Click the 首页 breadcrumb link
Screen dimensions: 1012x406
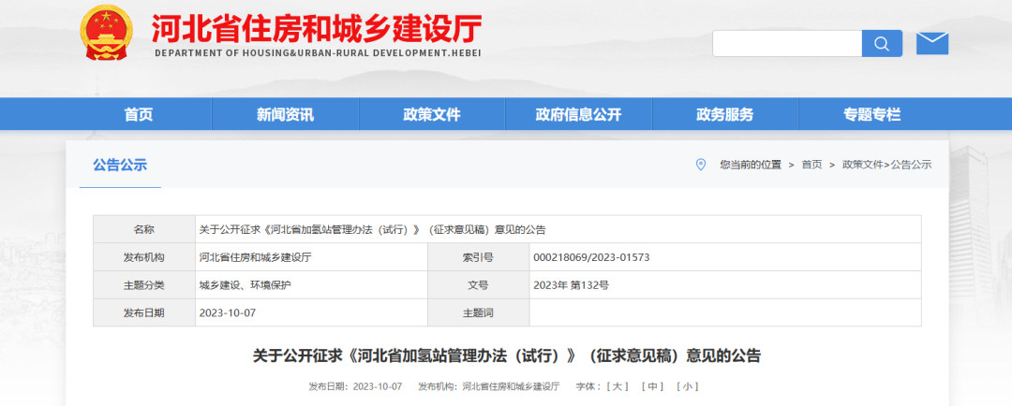coord(811,165)
